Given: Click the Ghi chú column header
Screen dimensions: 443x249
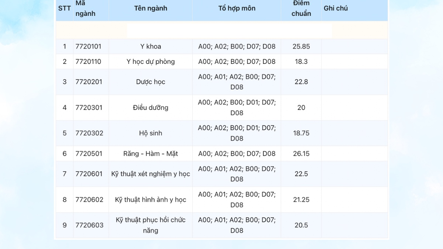Looking at the screenshot, I should click(336, 8).
